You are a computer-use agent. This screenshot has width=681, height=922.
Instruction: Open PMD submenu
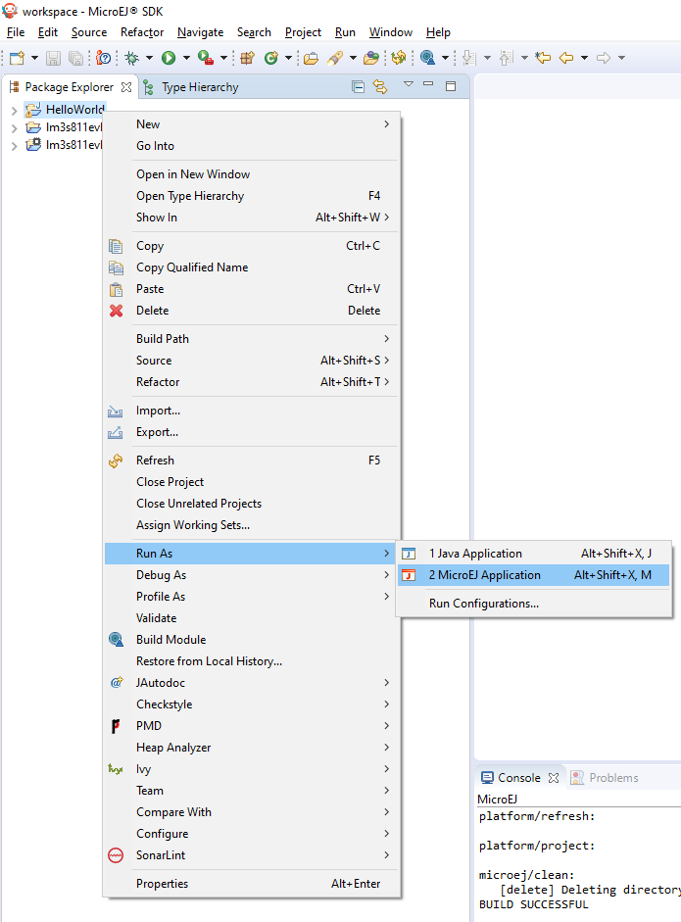tap(251, 726)
